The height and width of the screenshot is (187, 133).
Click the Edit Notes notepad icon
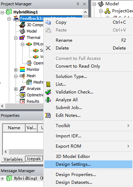click(x=48, y=115)
